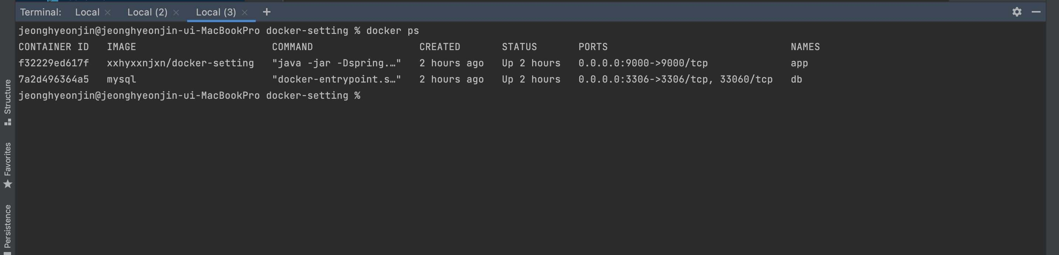The width and height of the screenshot is (1059, 255).
Task: Click "Up 2 hours" status of app row
Action: pos(531,63)
